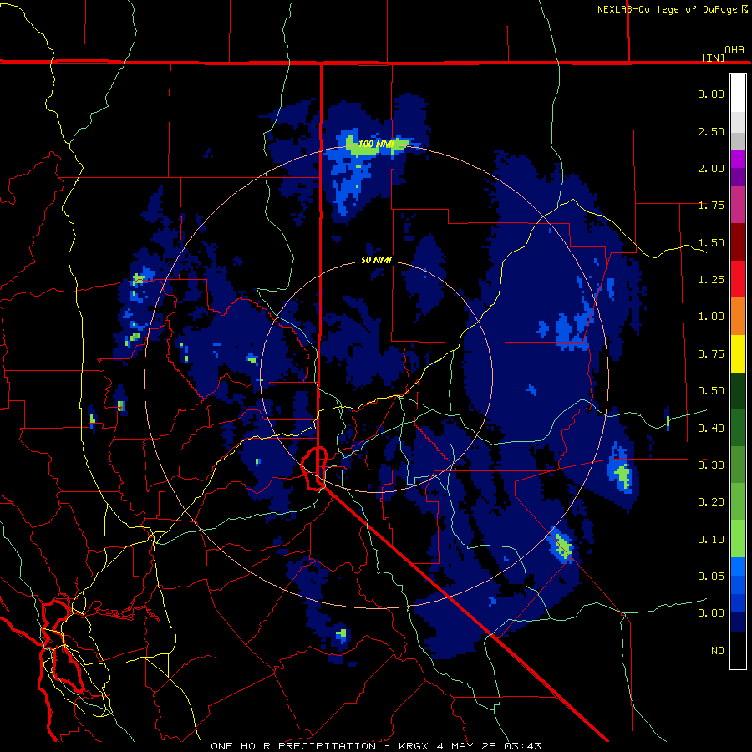Image resolution: width=752 pixels, height=752 pixels.
Task: Click the 0.40 legend value
Action: coord(711,429)
